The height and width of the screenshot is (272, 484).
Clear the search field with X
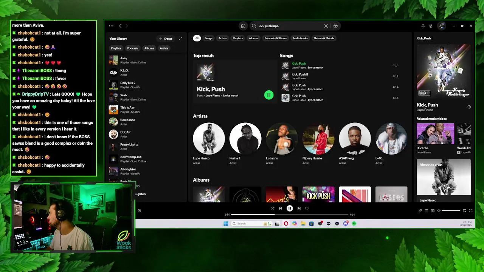click(326, 26)
